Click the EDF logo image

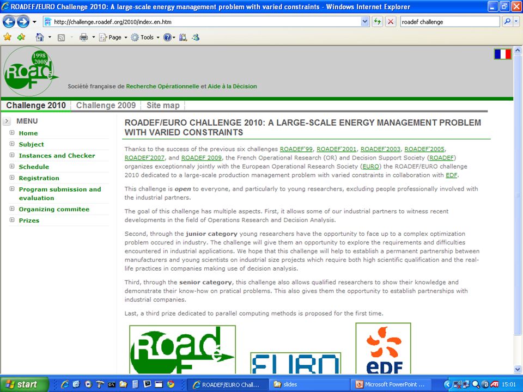pyautogui.click(x=383, y=348)
